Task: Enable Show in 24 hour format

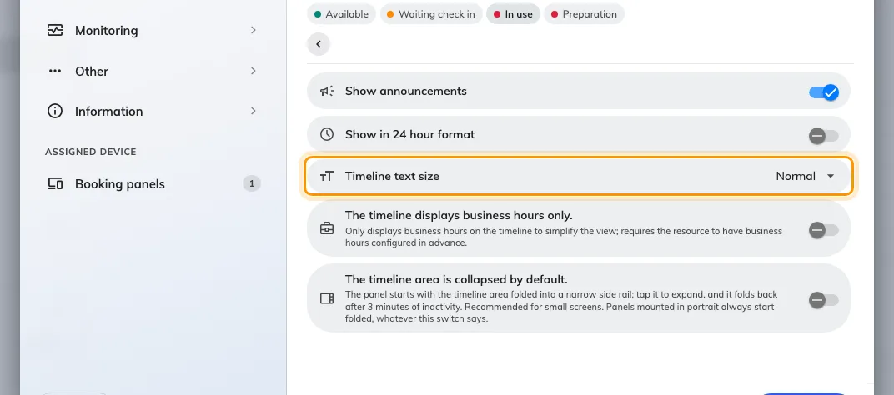Action: (824, 136)
